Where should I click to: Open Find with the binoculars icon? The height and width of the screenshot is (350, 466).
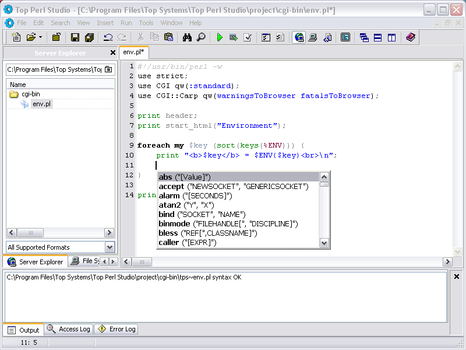[187, 37]
